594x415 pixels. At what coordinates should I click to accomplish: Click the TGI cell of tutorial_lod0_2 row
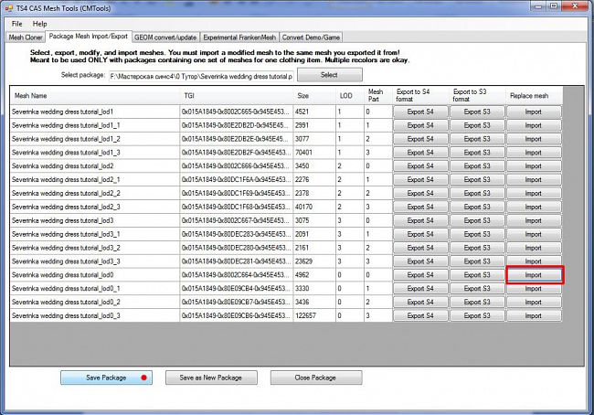(237, 302)
